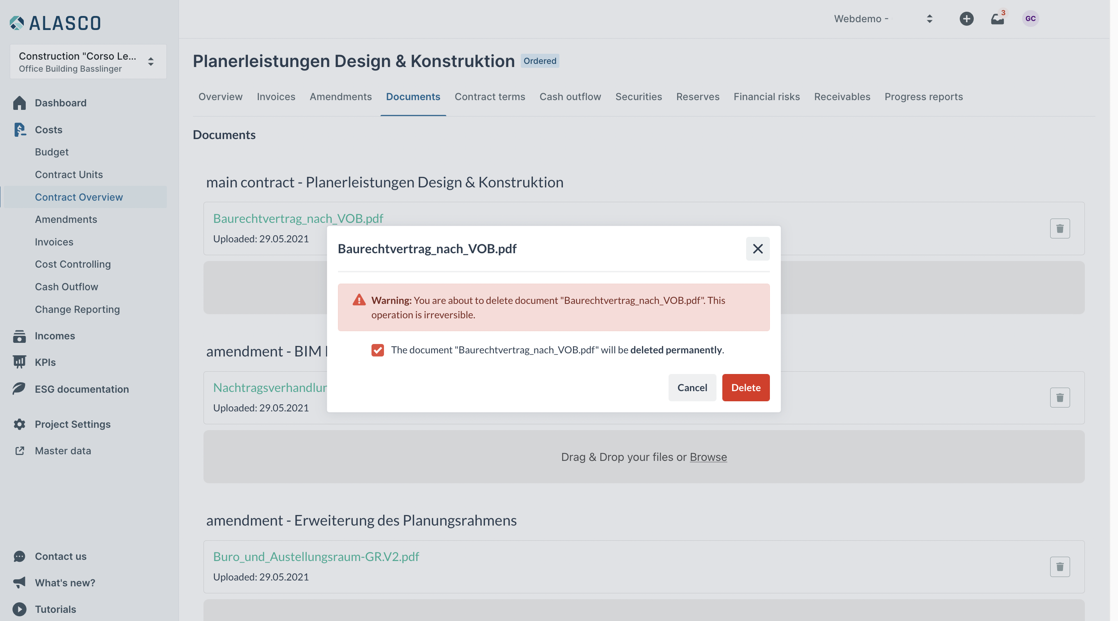This screenshot has width=1118, height=621.
Task: Click the Drag & Drop upload area
Action: click(x=644, y=457)
